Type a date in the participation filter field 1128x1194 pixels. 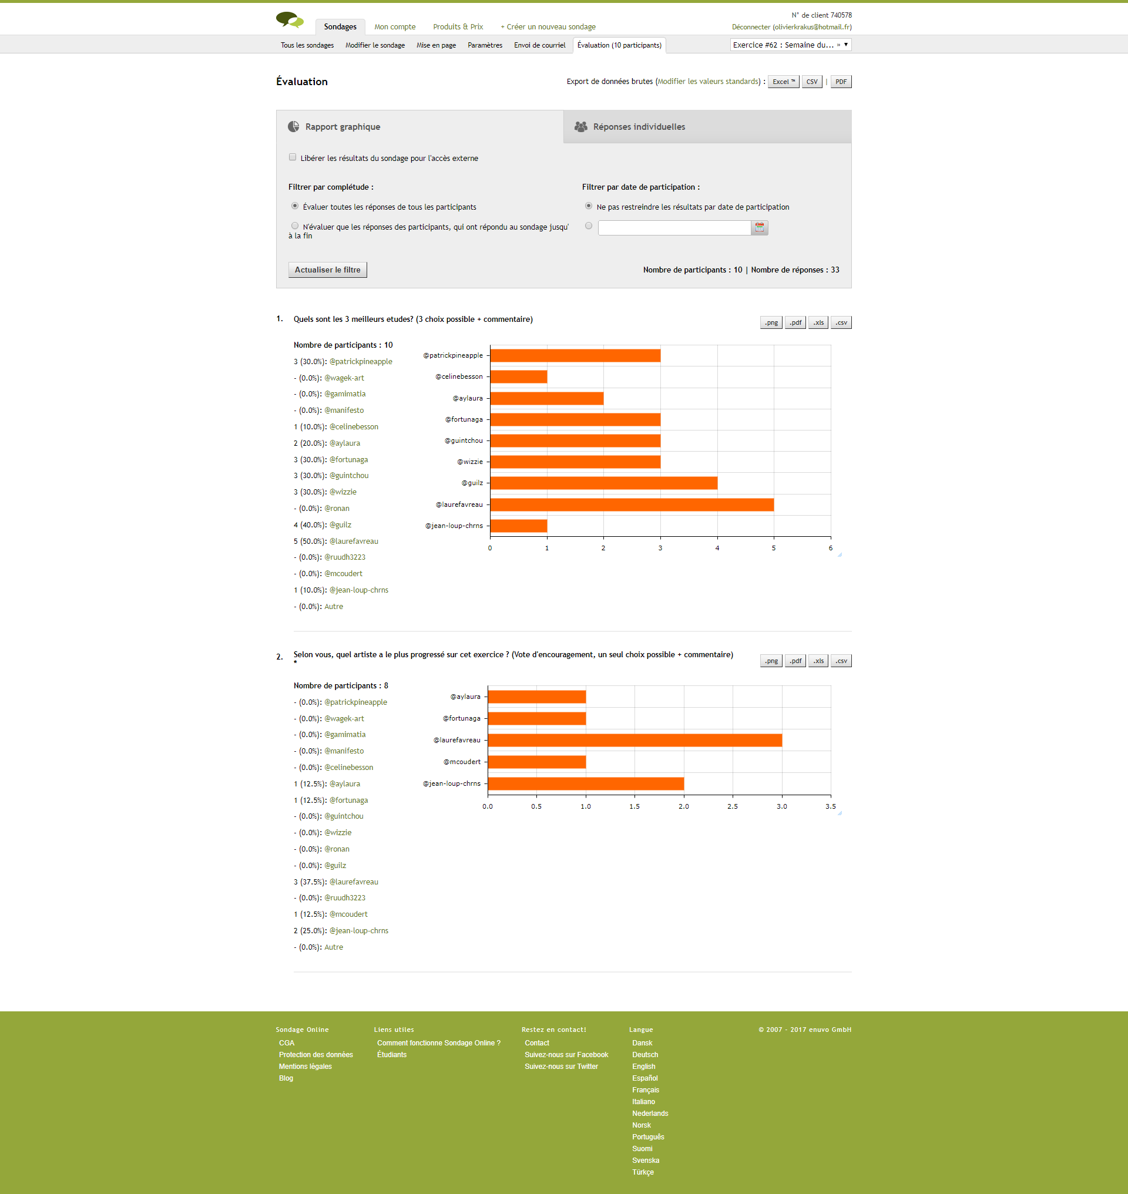click(673, 228)
